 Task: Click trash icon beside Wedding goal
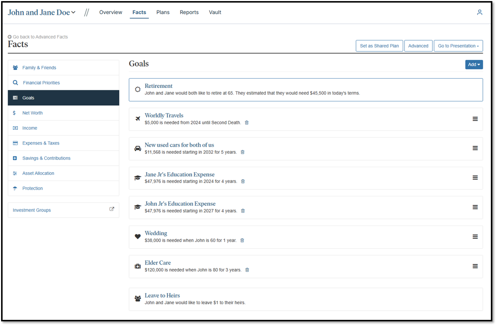point(242,241)
